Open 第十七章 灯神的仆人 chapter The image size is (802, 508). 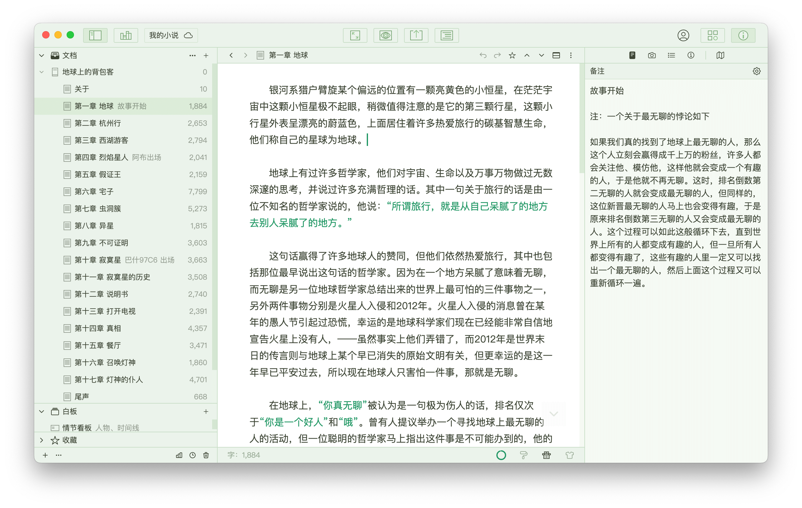click(x=123, y=379)
